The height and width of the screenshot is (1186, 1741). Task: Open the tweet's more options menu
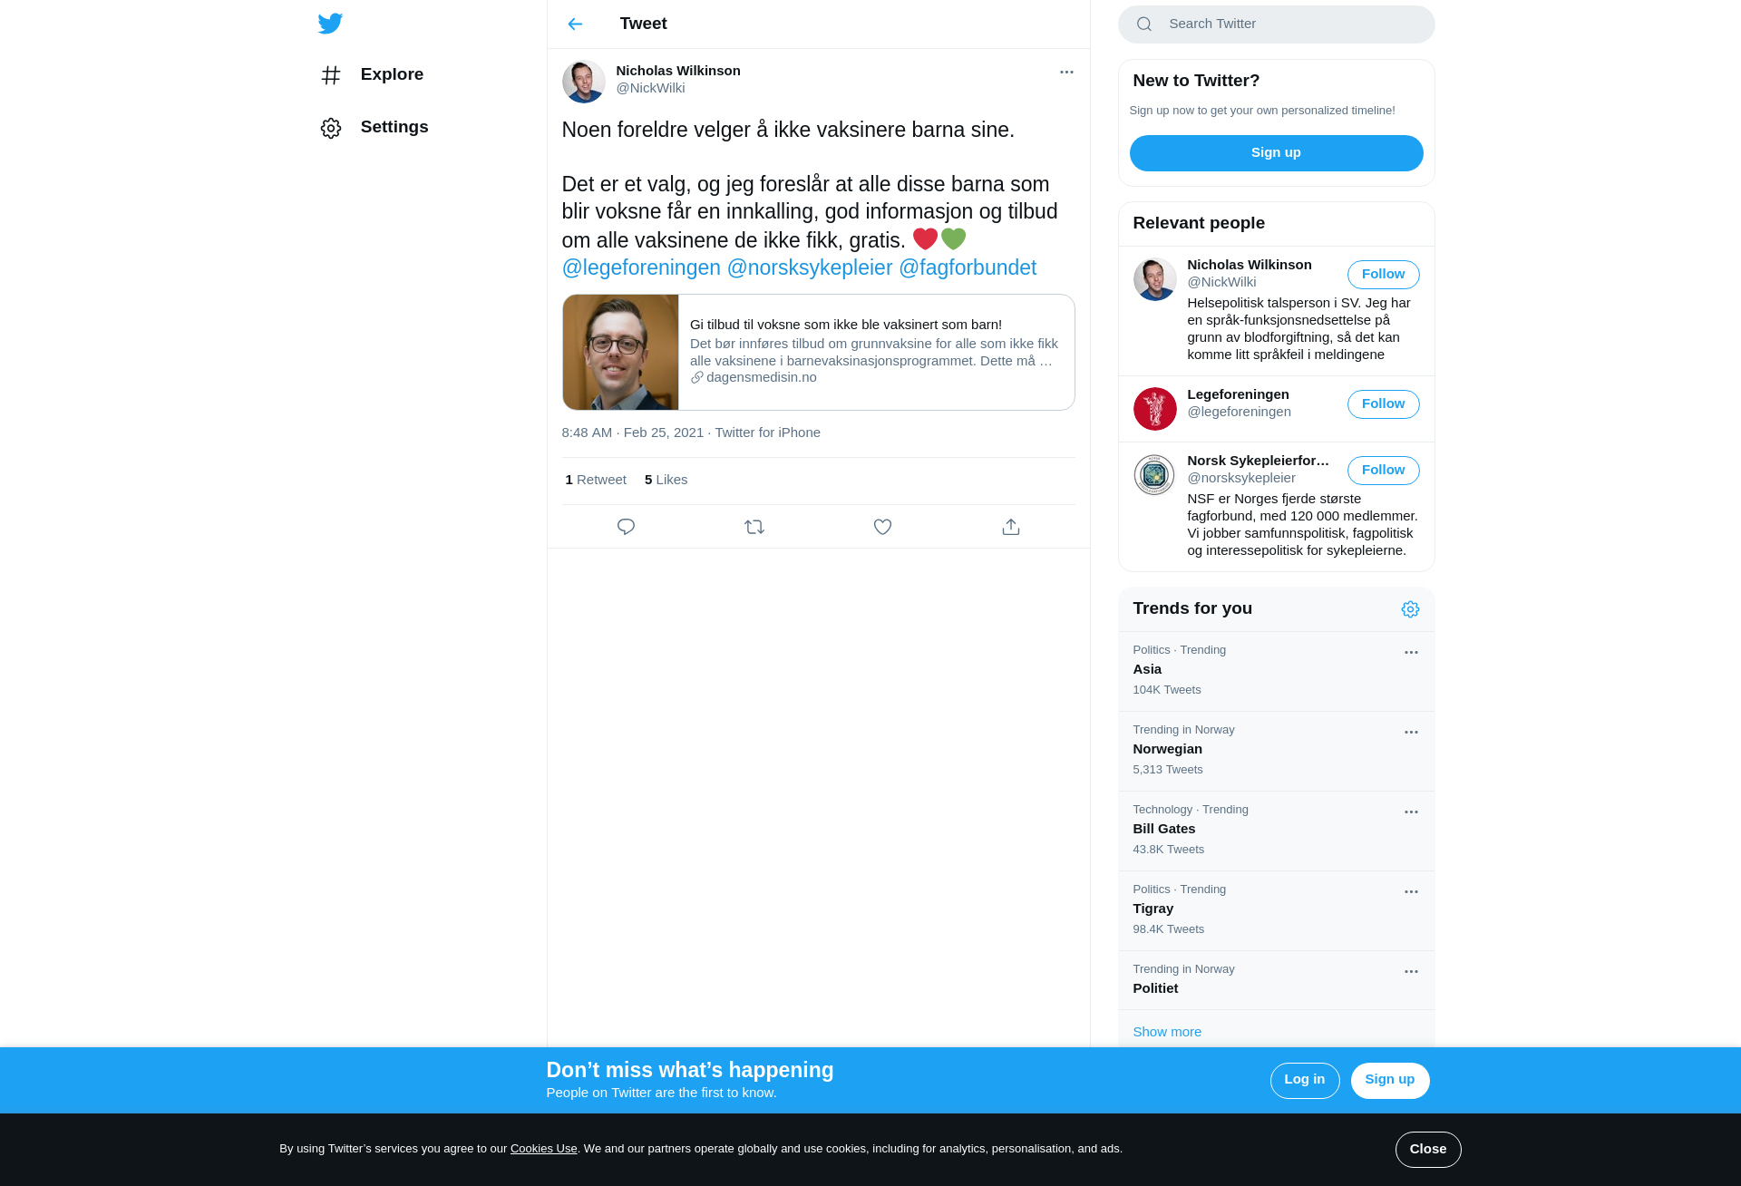pyautogui.click(x=1066, y=73)
